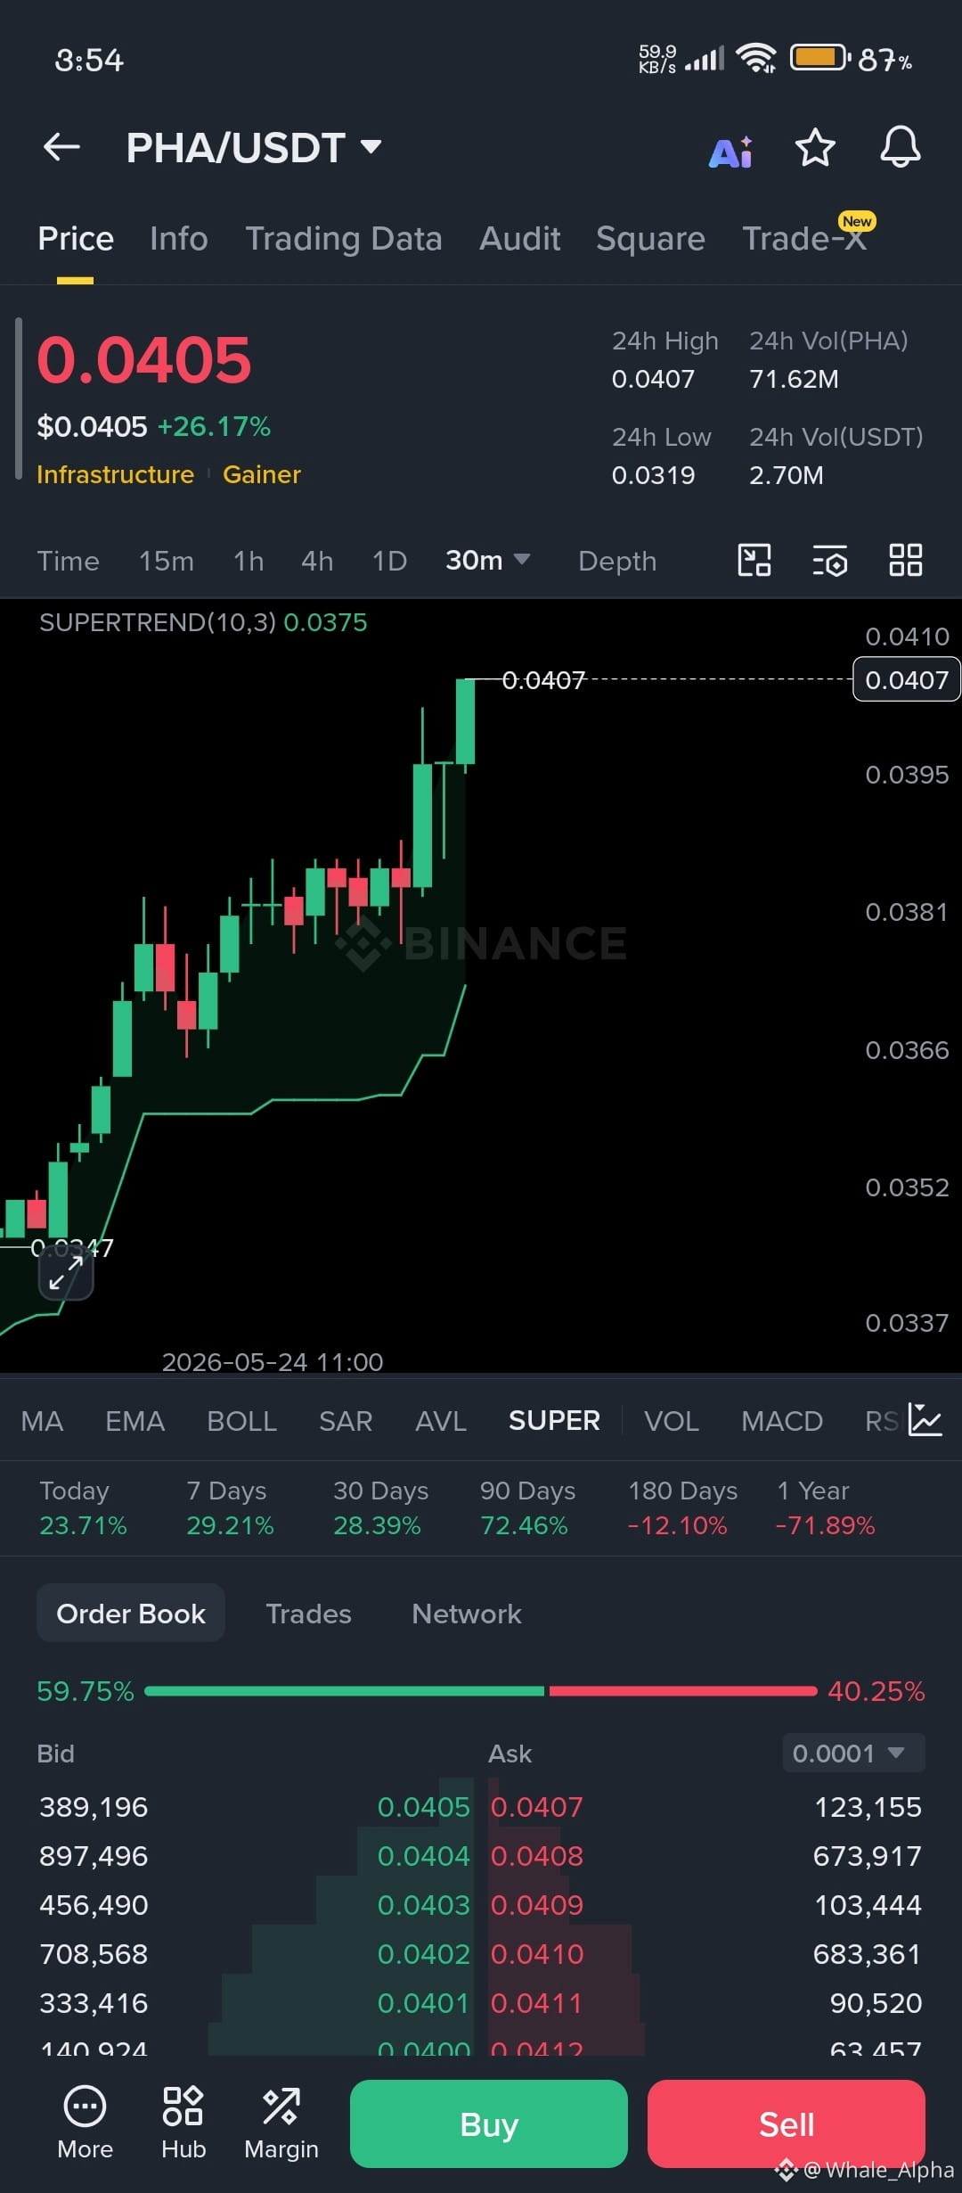Select ask price 0.0410
This screenshot has width=962, height=2193.
(537, 1954)
